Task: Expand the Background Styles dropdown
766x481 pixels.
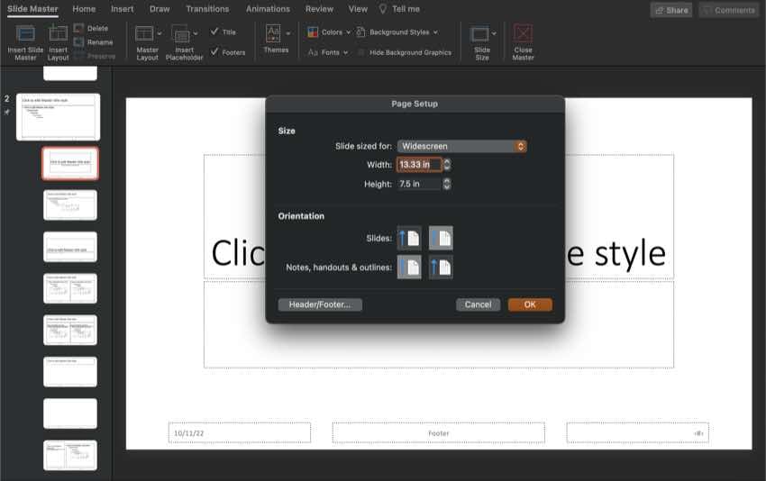Action: point(397,32)
